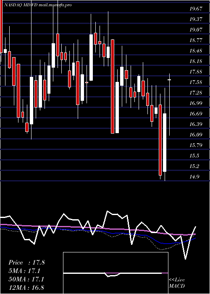This screenshot has height=294, width=210.
Task: Select the 19.37 price axis label
Action: click(x=196, y=19)
